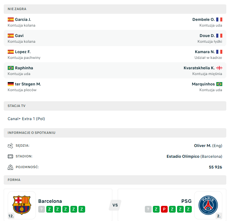This screenshot has height=221, width=228.
Task: Click French flag next to Dembele O.
Action: coord(219,20)
